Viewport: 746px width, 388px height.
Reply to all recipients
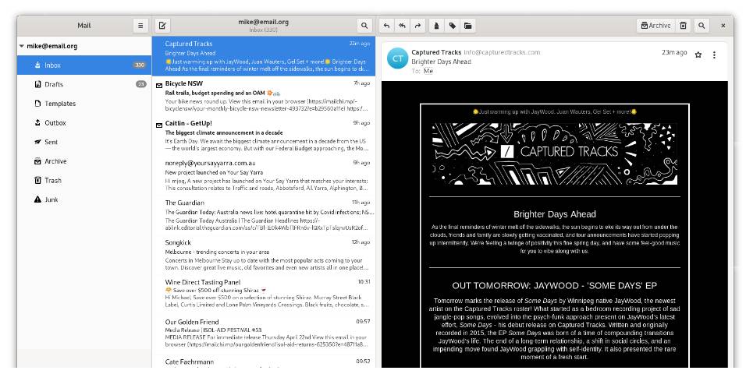coord(402,26)
